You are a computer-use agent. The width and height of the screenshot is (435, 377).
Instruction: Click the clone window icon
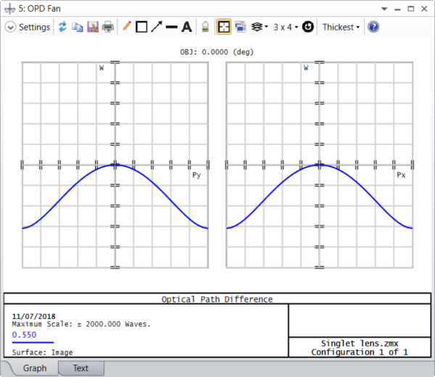coord(241,27)
